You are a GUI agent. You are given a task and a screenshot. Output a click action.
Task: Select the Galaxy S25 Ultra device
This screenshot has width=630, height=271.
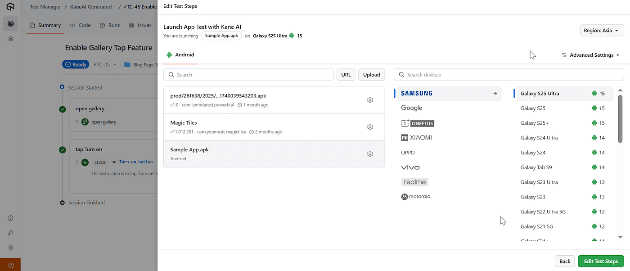563,94
